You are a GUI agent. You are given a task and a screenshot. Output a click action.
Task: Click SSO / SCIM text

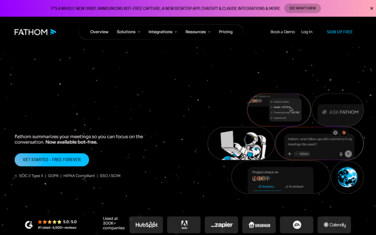point(110,176)
